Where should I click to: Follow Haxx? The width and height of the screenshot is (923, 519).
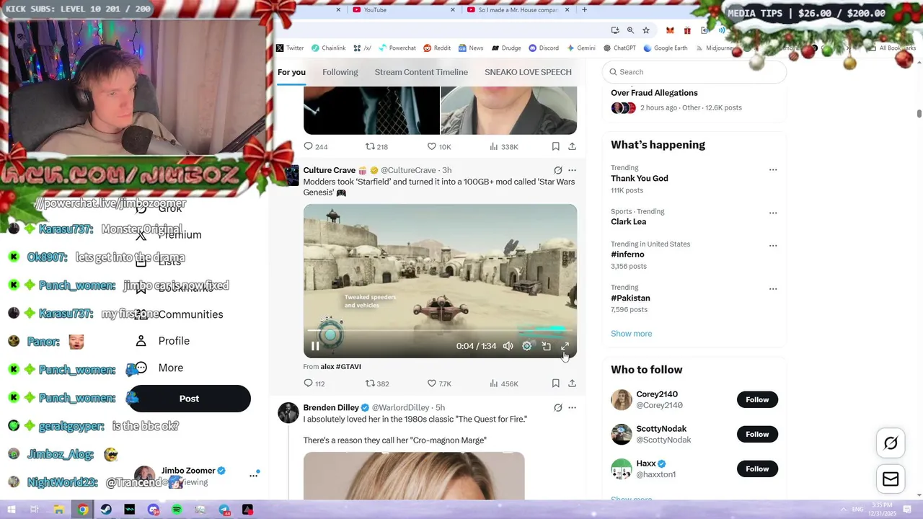757,469
